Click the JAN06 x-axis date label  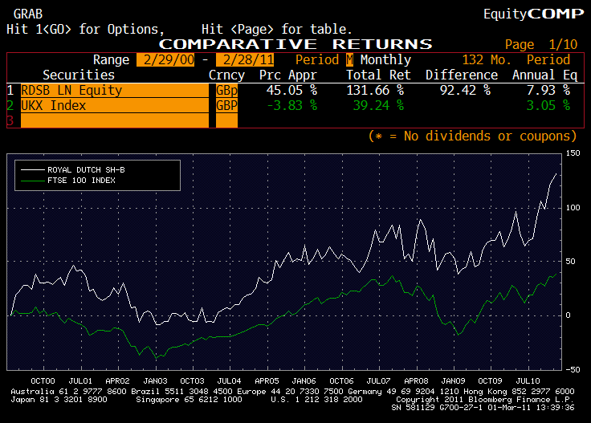pyautogui.click(x=304, y=380)
